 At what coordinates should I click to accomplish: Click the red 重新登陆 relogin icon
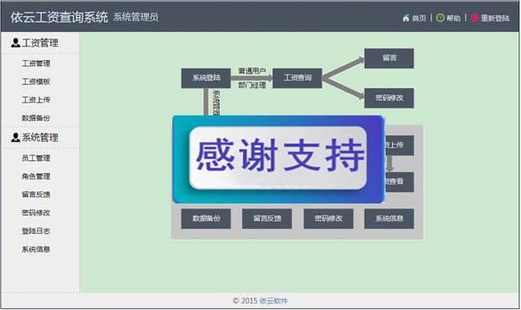point(475,18)
